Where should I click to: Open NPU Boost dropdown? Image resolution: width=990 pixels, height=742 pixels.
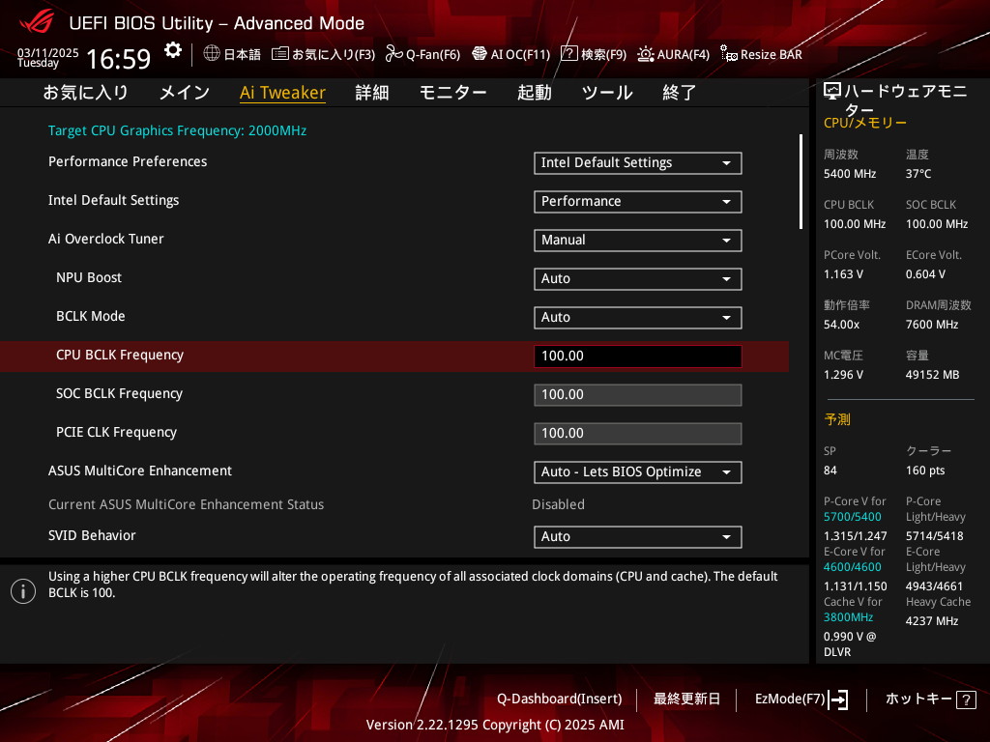[x=638, y=279]
